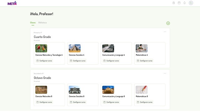
Task: Open the notifications bell
Action: pos(185,3)
